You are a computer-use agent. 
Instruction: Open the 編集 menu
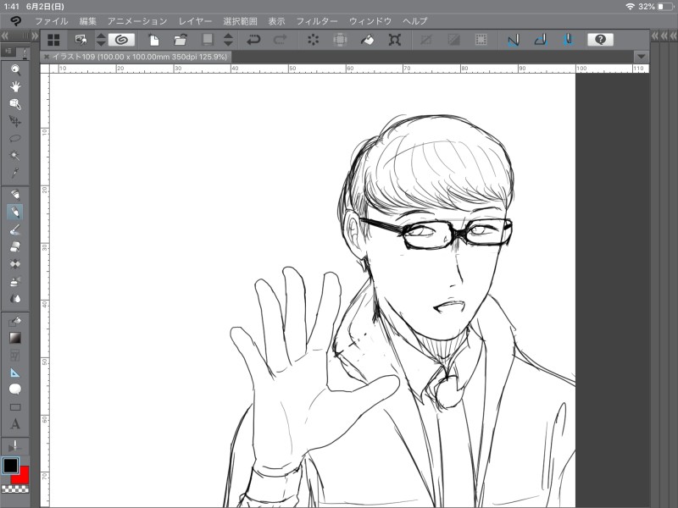(x=88, y=20)
